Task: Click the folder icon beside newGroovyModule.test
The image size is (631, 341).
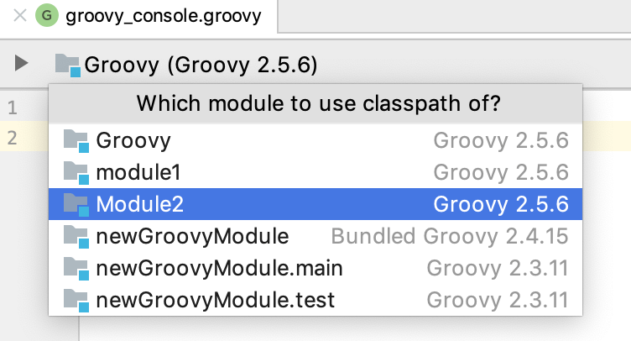Action: (x=77, y=300)
